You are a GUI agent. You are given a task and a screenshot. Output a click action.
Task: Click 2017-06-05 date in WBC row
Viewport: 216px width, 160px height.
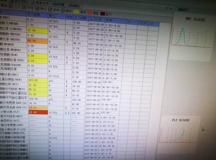96,24
